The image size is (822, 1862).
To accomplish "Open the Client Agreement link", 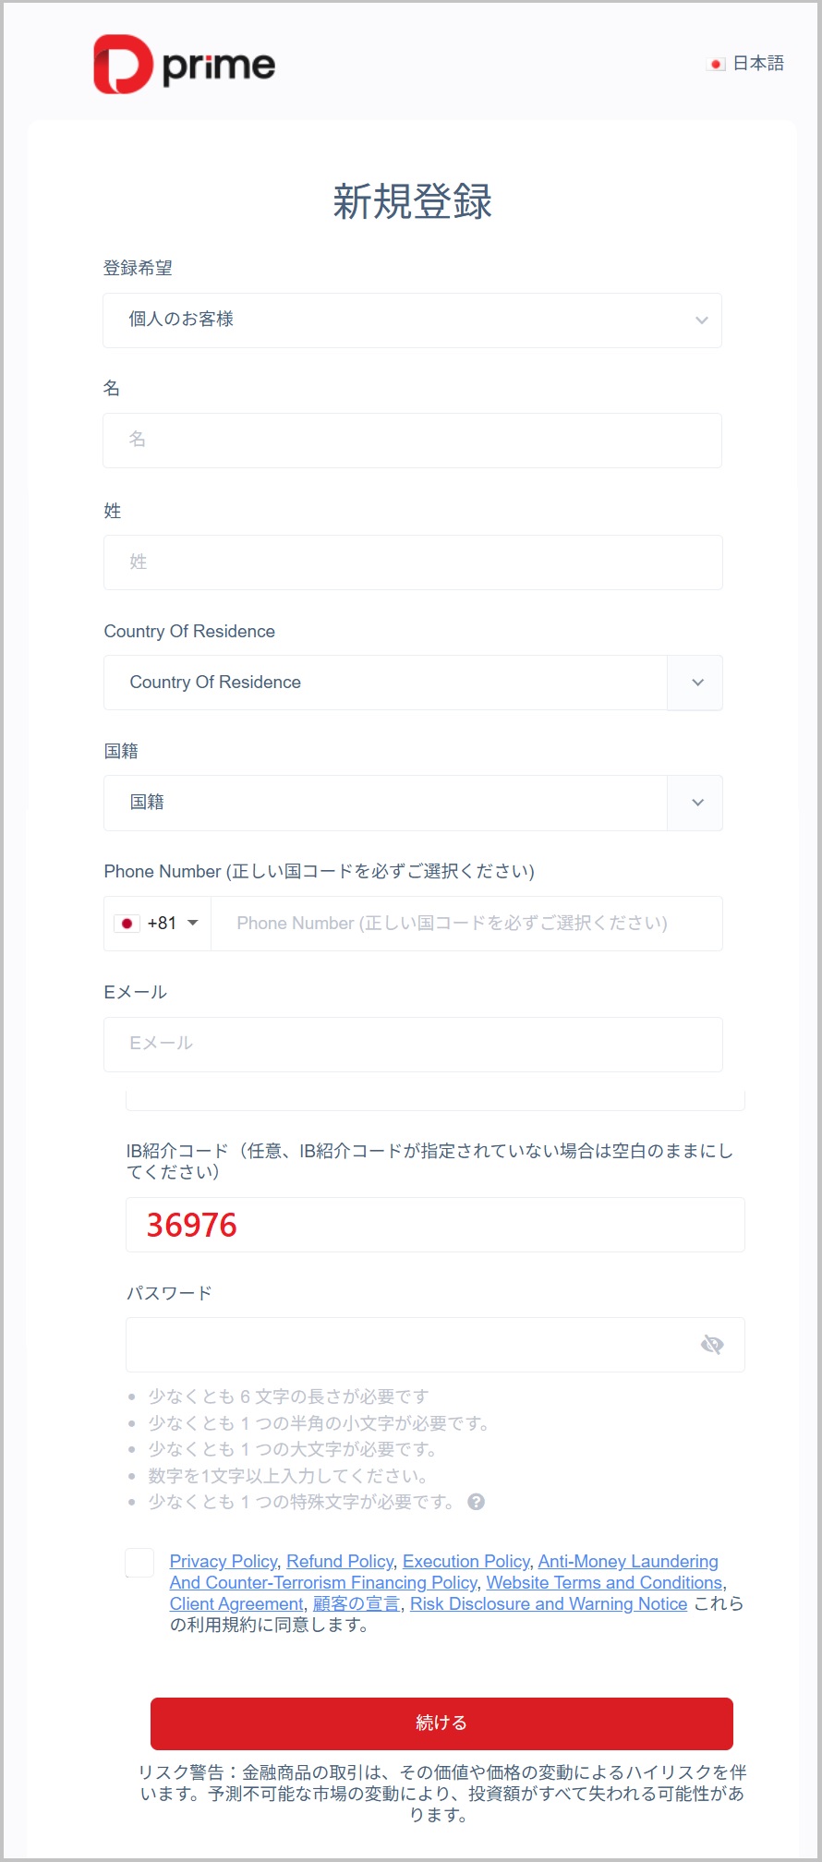I will [236, 1603].
